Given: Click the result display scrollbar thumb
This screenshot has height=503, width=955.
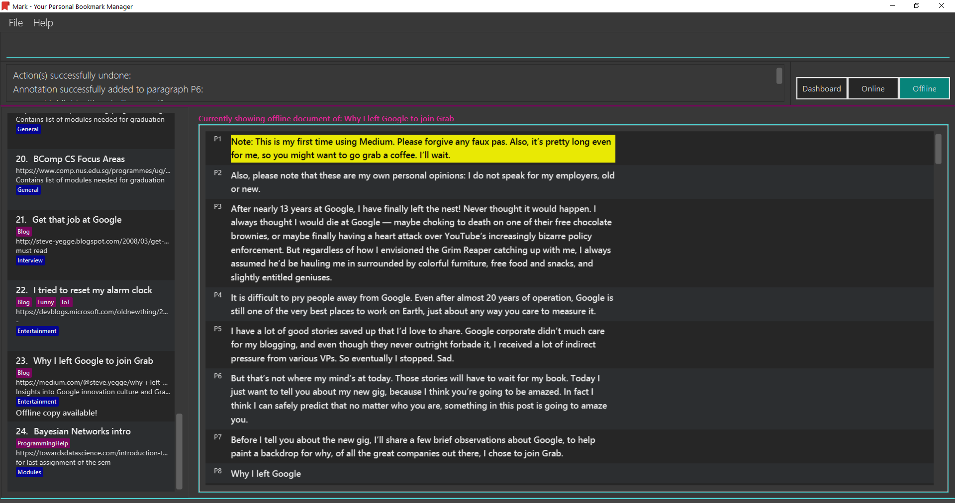Looking at the screenshot, I should point(779,76).
